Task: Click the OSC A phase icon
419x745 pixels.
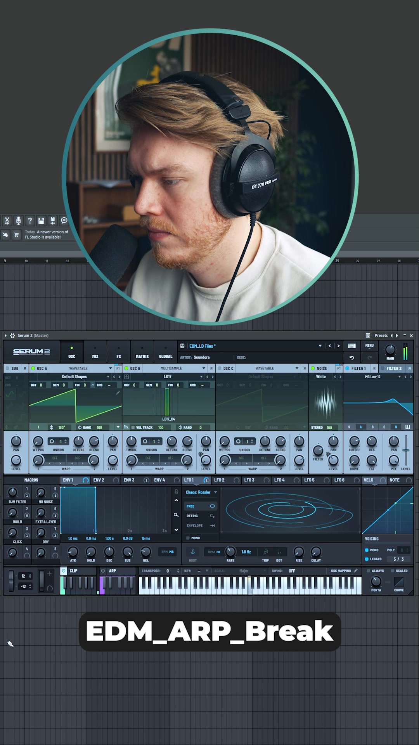Action: click(x=51, y=428)
